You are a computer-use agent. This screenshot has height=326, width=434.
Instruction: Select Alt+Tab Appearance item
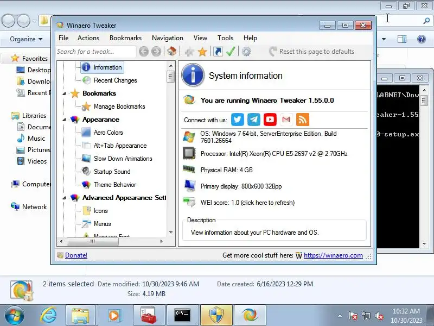tap(120, 146)
